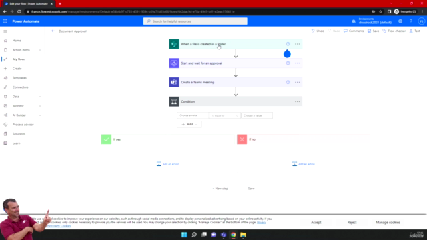The width and height of the screenshot is (427, 240).
Task: Run the Flow checker
Action: point(394,31)
